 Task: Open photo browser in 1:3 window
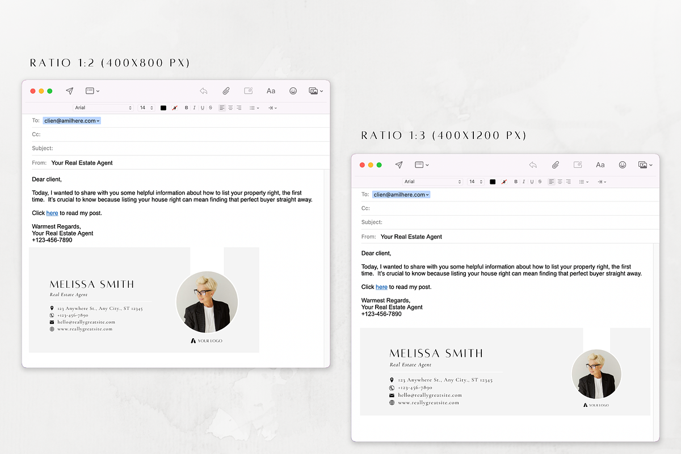click(x=645, y=165)
